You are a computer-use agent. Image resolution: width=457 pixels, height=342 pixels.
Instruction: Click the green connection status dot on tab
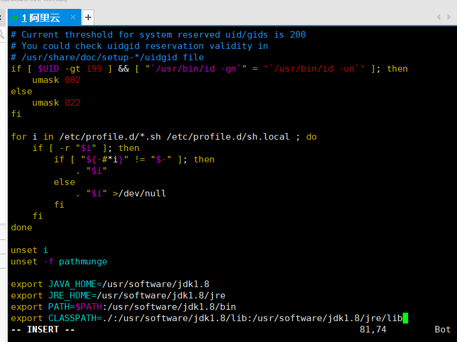point(15,18)
